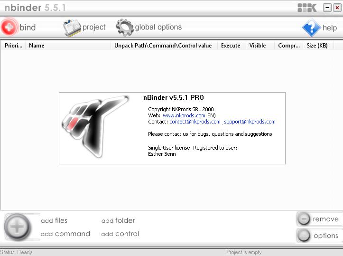
Task: Minimize the nbinder window
Action: point(327,8)
